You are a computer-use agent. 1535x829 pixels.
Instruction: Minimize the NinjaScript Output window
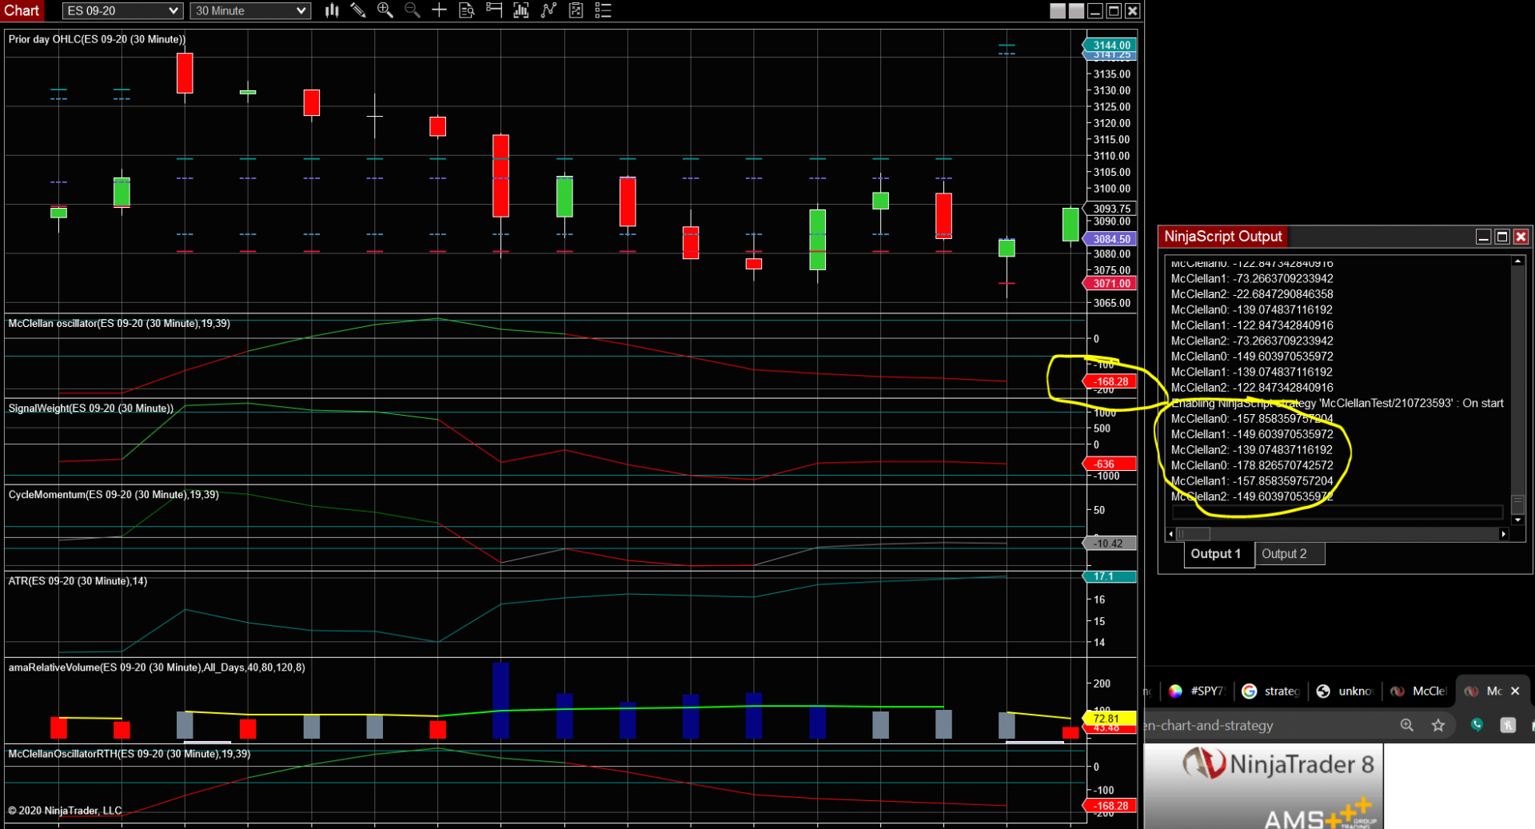pyautogui.click(x=1483, y=237)
